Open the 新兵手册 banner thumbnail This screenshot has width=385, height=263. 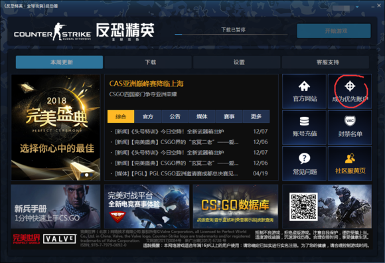point(56,207)
